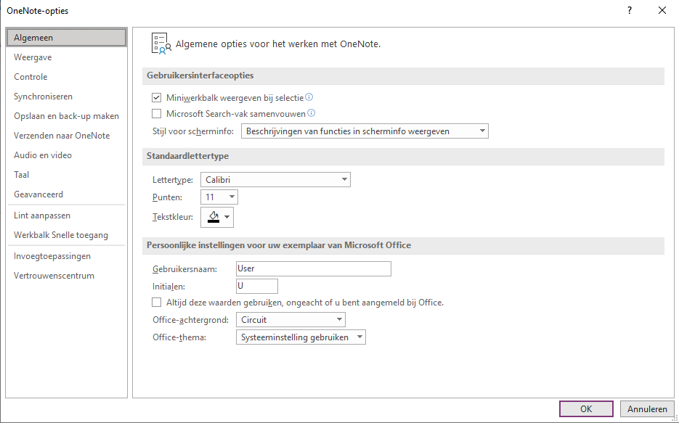The height and width of the screenshot is (423, 679).
Task: Click the Initialen label
Action: tap(169, 287)
